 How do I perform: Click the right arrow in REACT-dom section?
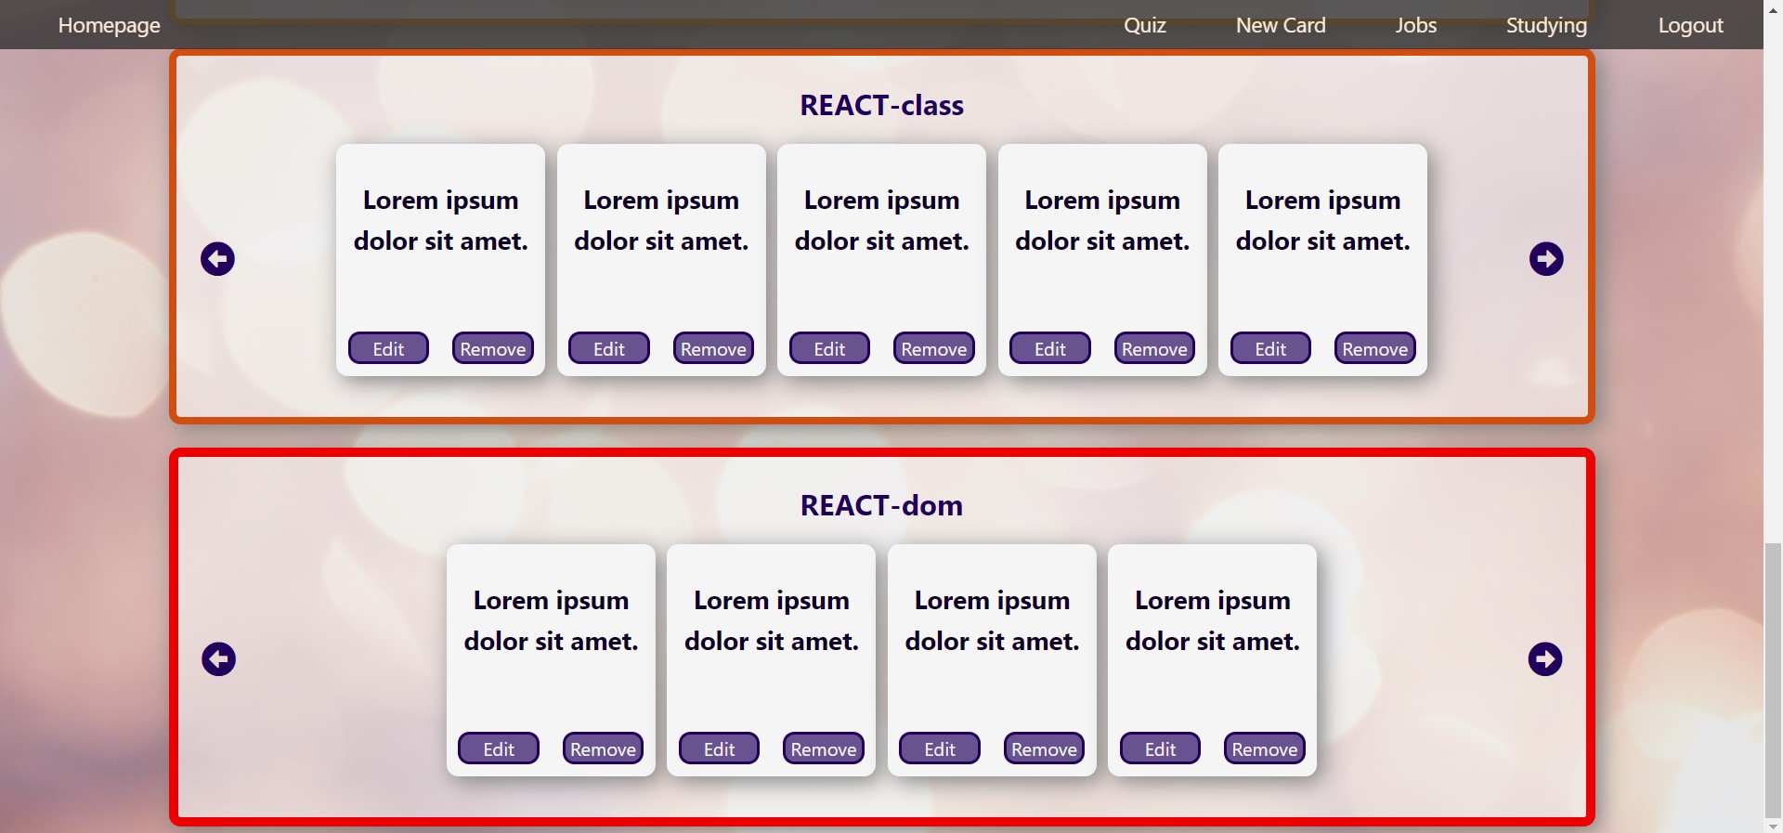(1545, 659)
